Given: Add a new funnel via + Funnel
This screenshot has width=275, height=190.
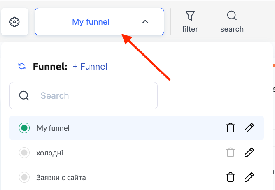Looking at the screenshot, I should click(x=90, y=67).
